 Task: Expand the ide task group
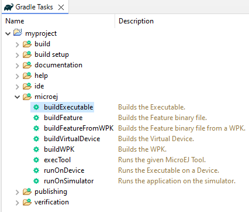click(18, 87)
